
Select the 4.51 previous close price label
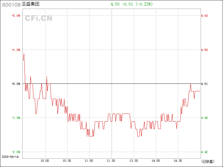pos(204,84)
